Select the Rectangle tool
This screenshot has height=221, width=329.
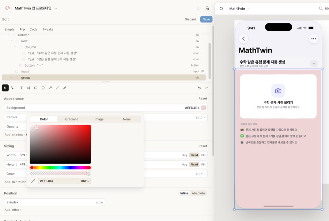coord(36,88)
